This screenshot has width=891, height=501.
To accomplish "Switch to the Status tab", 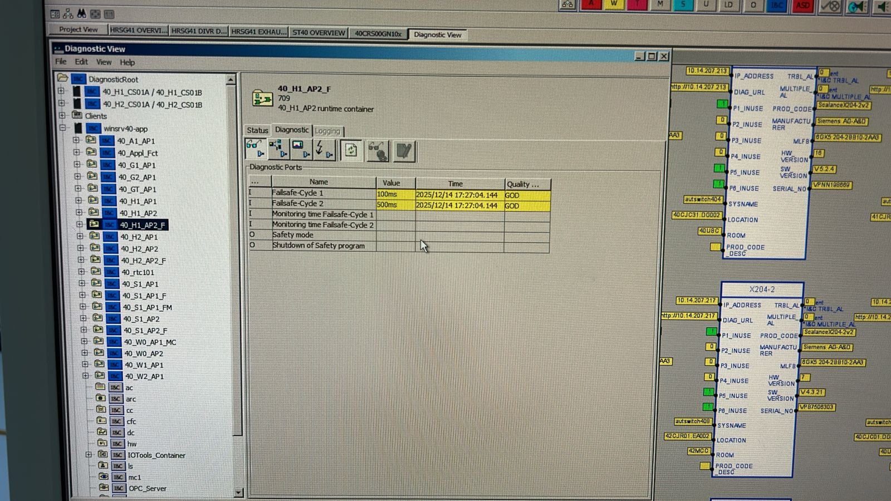I will tap(257, 130).
